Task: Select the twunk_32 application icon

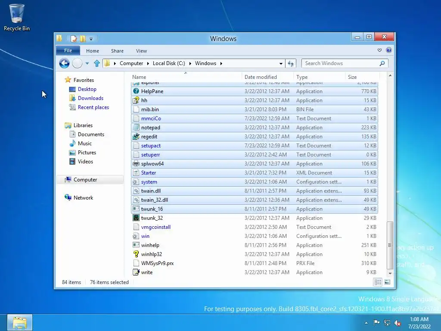Action: [136, 218]
